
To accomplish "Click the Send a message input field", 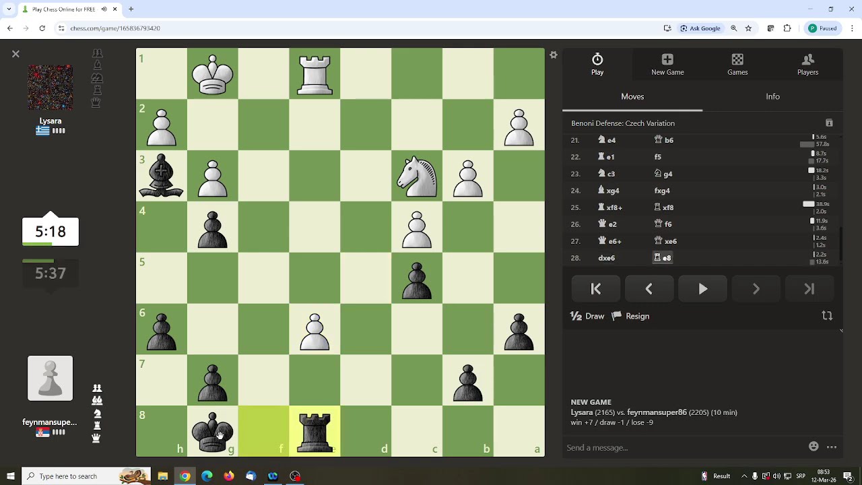I will (684, 447).
